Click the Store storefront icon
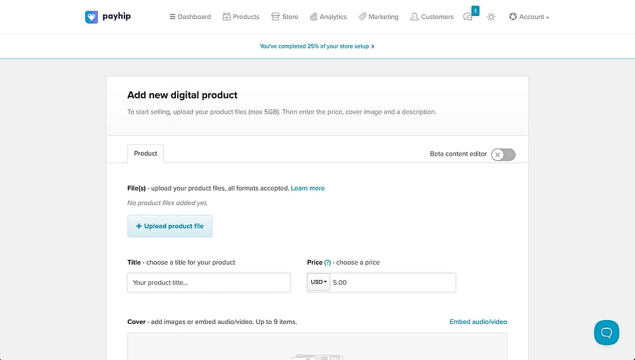The height and width of the screenshot is (360, 635). tap(276, 17)
